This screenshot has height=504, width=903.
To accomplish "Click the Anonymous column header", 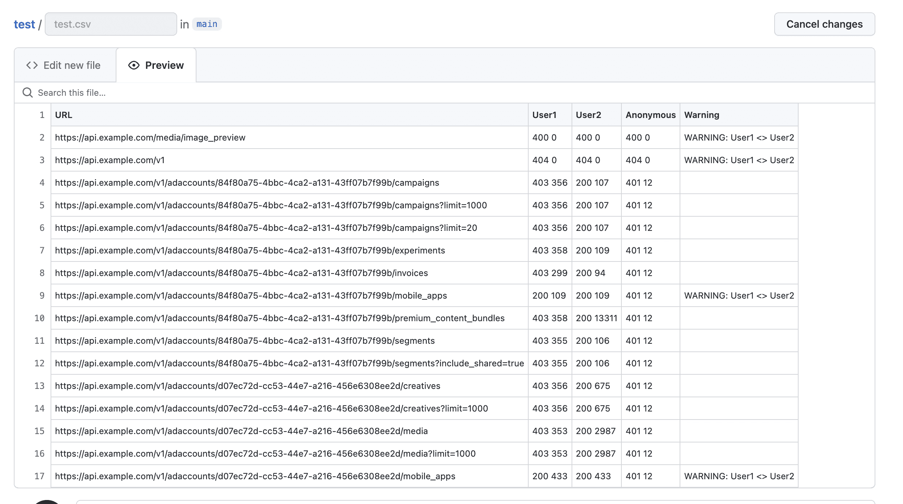I will (651, 115).
